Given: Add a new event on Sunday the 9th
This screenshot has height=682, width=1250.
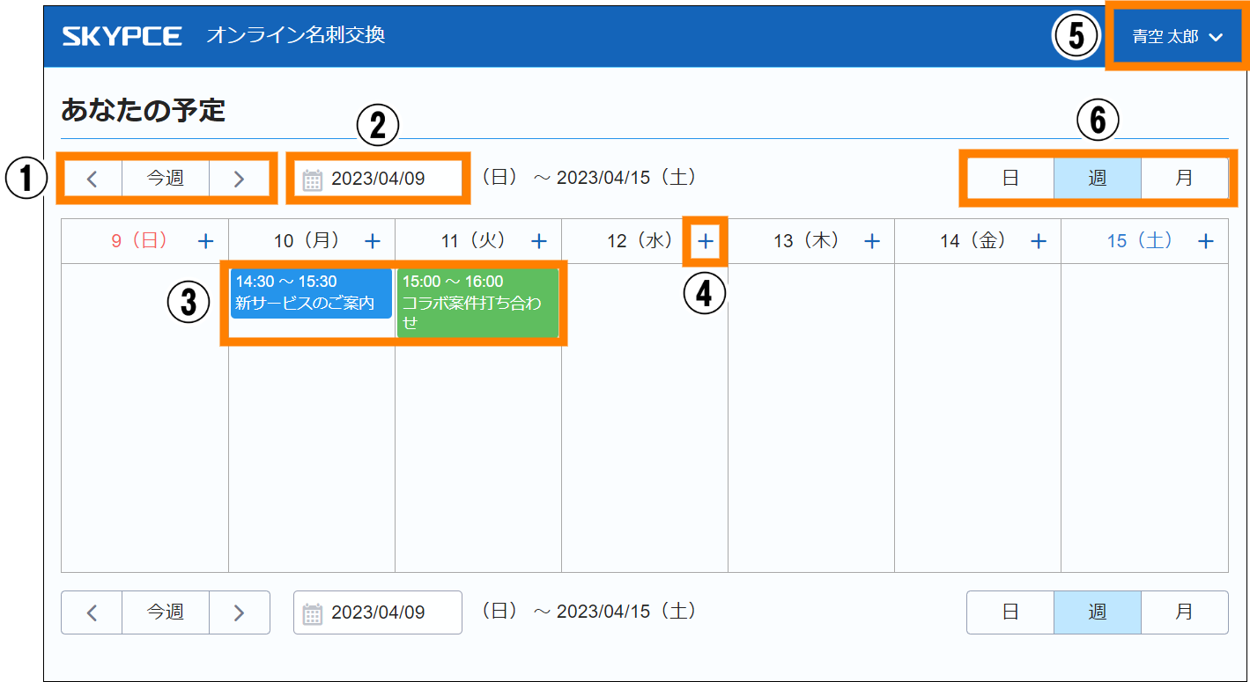Looking at the screenshot, I should pyautogui.click(x=205, y=241).
